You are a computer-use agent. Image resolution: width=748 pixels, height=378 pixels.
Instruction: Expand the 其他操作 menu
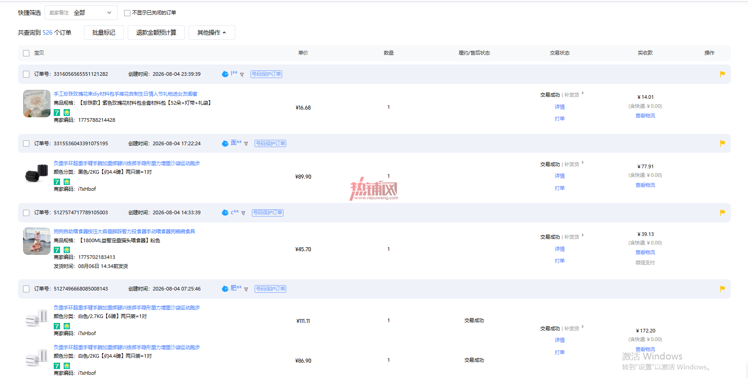[212, 32]
